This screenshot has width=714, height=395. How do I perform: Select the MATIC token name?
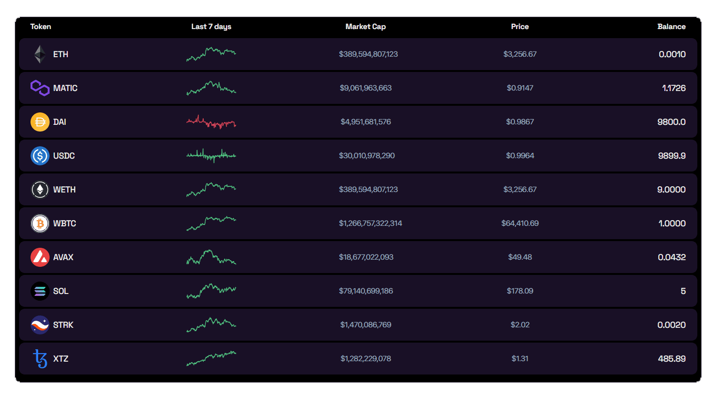click(x=65, y=88)
